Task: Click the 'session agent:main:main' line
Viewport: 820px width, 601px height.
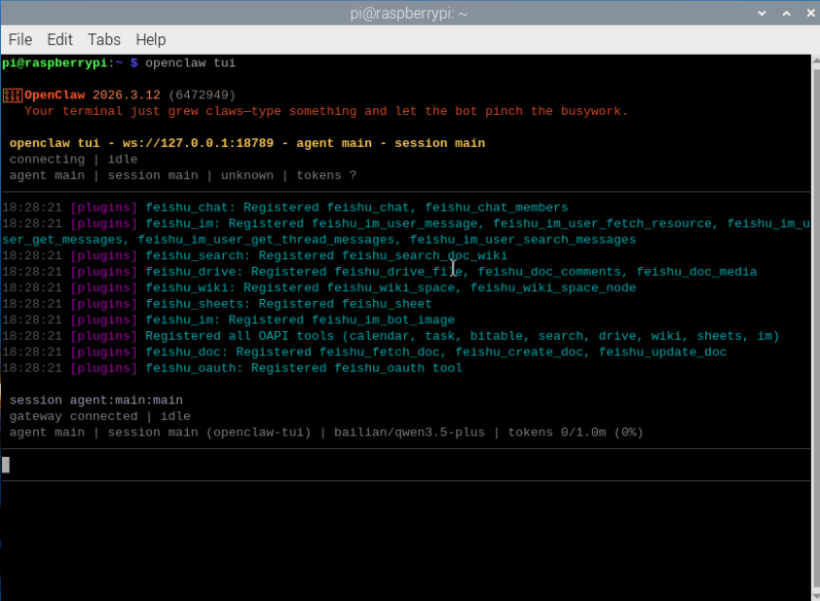Action: point(96,400)
